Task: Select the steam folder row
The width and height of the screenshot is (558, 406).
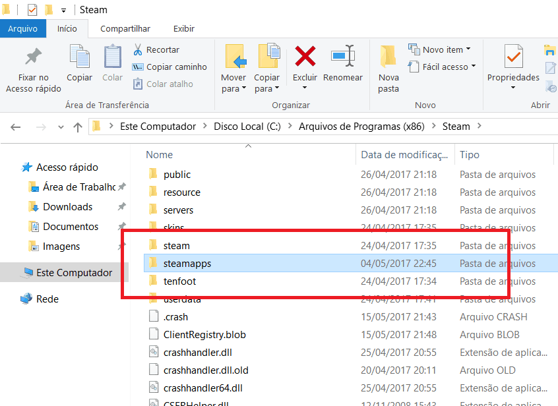Action: tap(350, 246)
